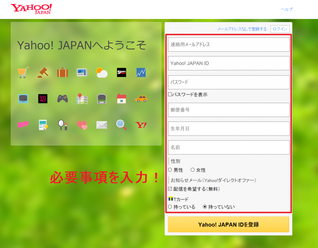Open the beauty mirror lipstick icon
This screenshot has width=318, height=248.
point(62,125)
